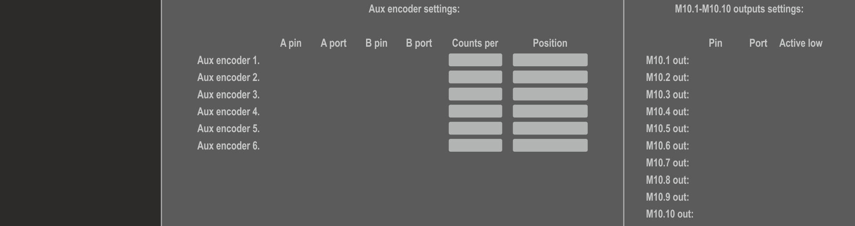Select Aux encoder 3 Counts per input
This screenshot has width=855, height=226.
click(475, 94)
